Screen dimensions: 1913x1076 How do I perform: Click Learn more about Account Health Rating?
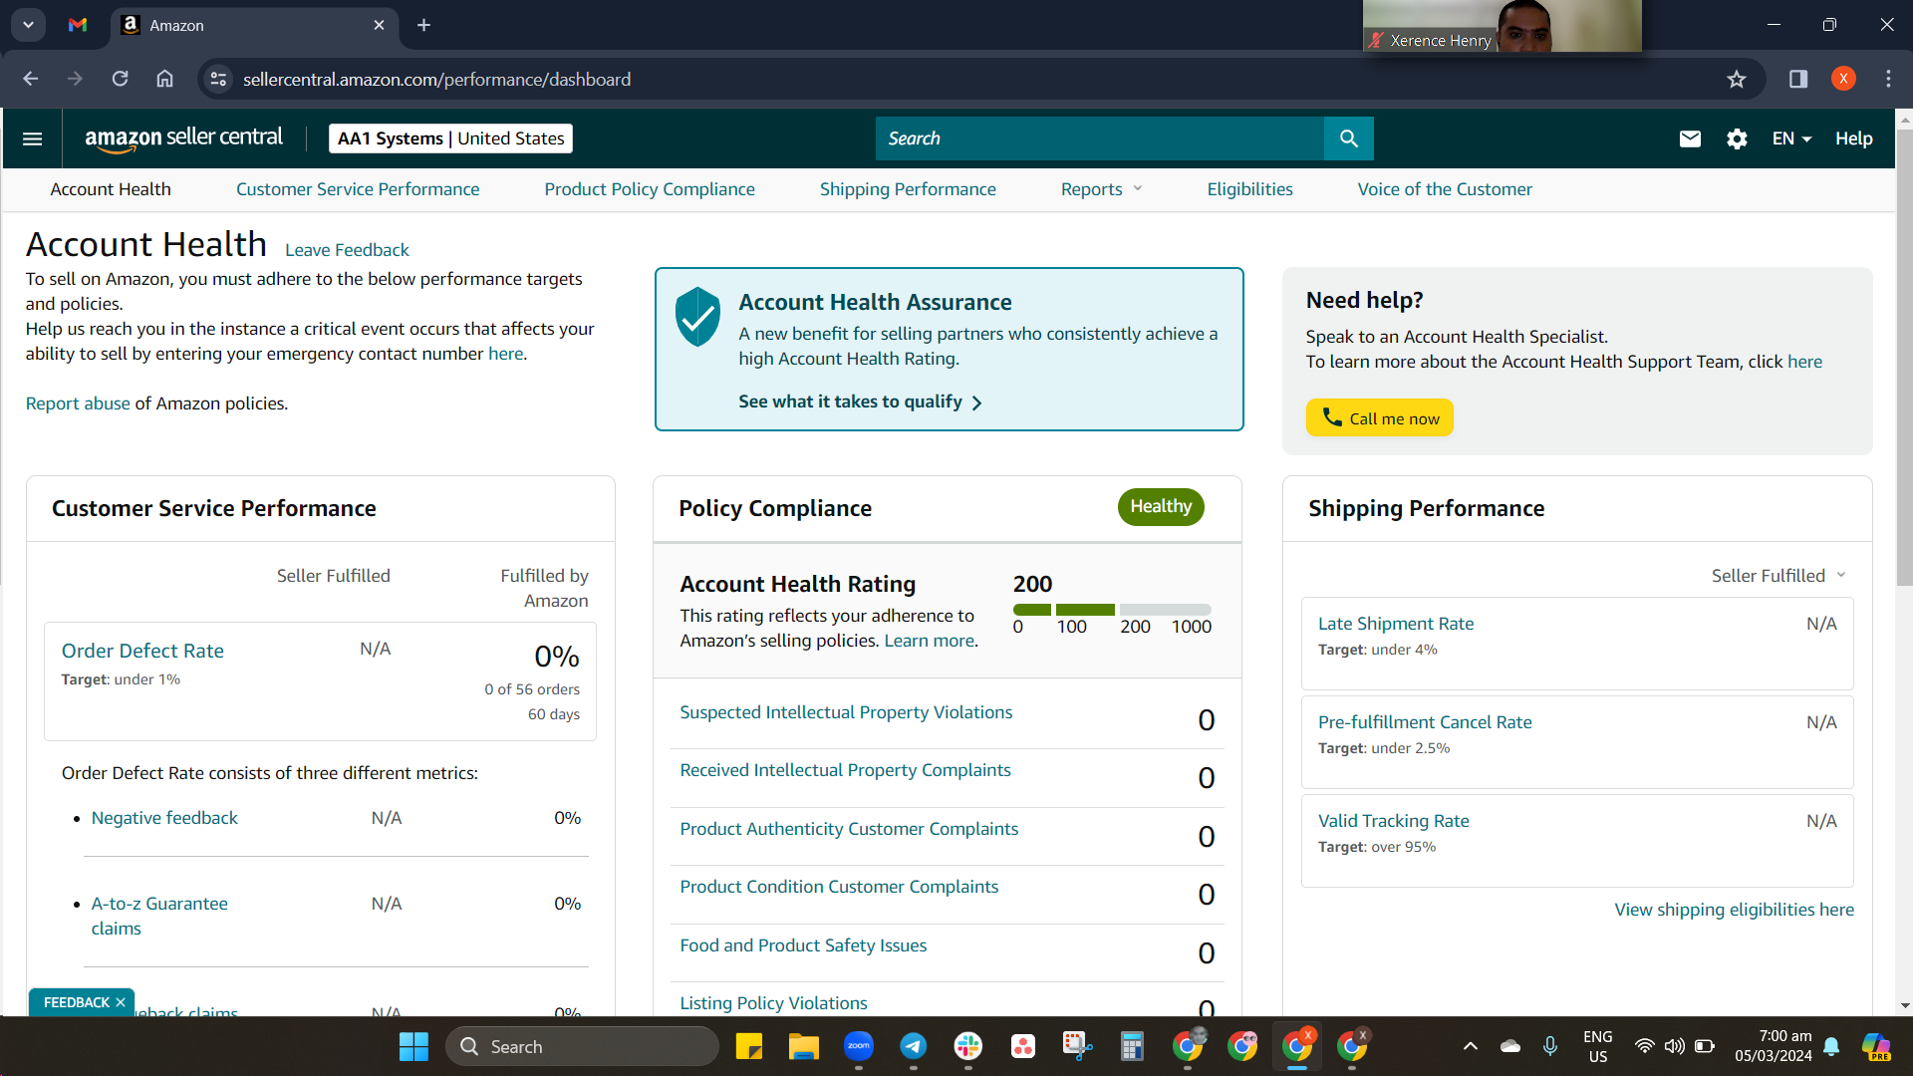(929, 641)
